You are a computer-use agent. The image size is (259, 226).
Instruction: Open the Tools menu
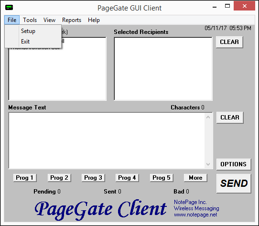30,20
